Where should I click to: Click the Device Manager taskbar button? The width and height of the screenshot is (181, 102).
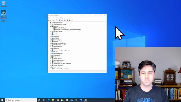point(85,100)
